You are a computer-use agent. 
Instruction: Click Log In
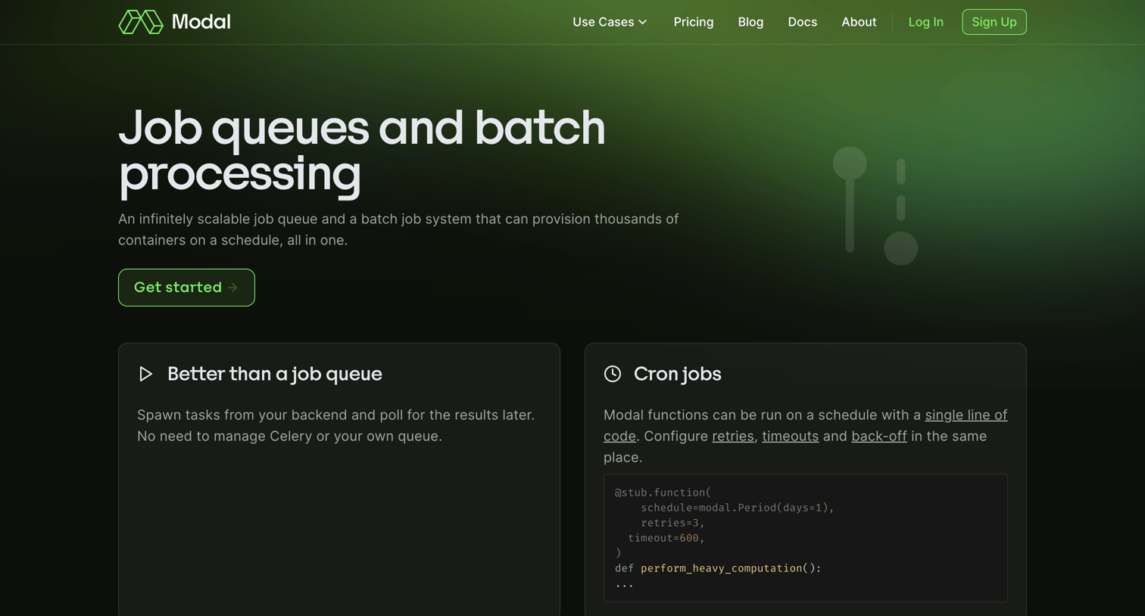[x=925, y=22]
